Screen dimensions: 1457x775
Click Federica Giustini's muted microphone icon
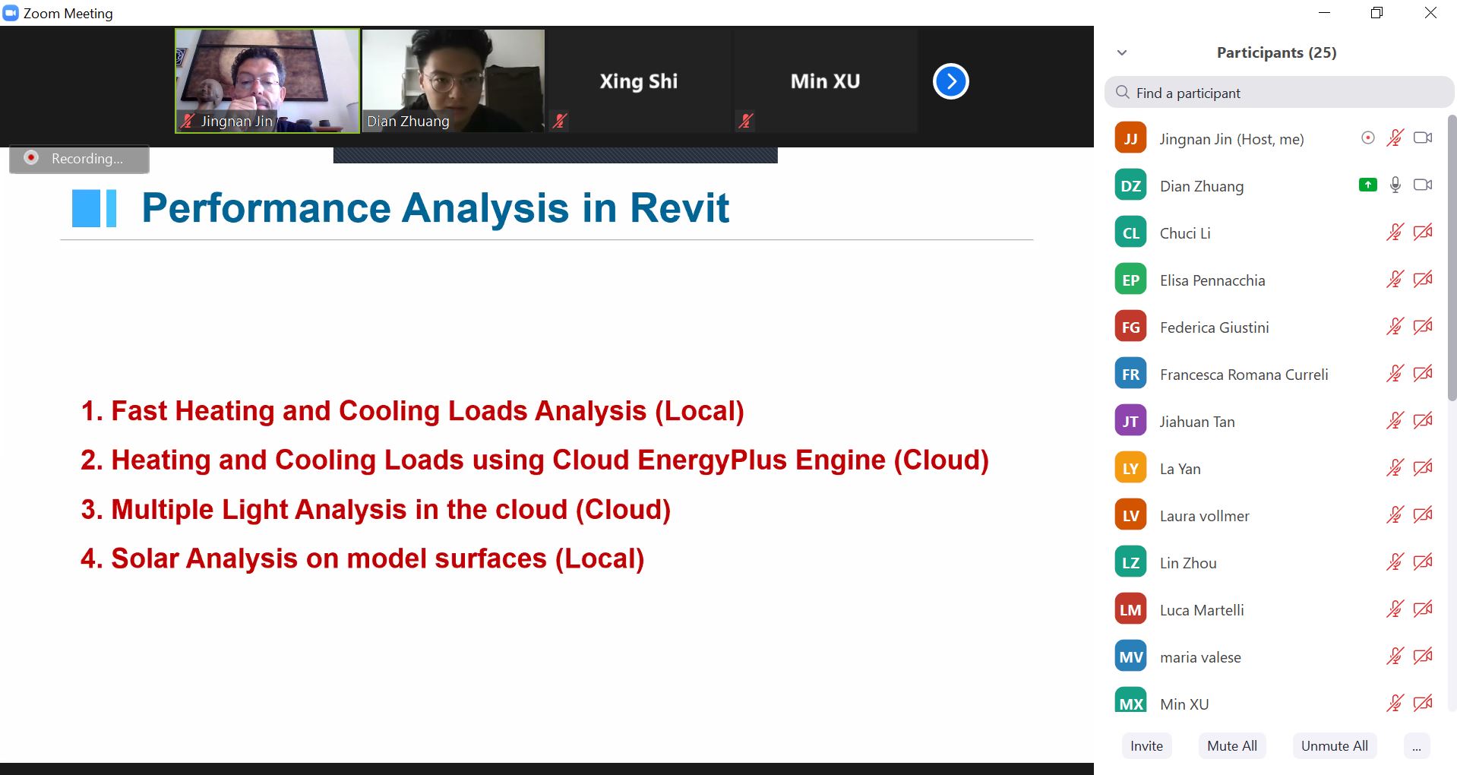click(x=1395, y=327)
